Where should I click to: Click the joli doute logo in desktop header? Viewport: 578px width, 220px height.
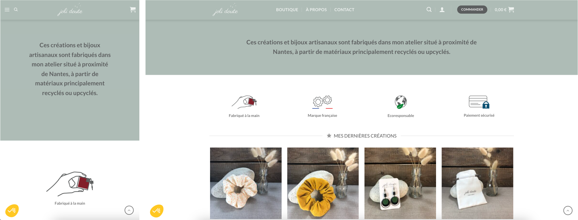point(225,10)
